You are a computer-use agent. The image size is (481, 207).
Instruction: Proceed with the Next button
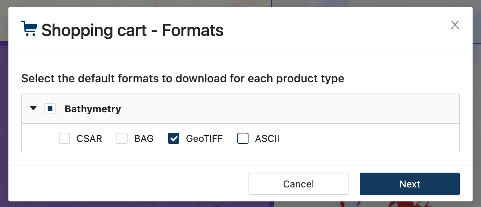tap(409, 184)
